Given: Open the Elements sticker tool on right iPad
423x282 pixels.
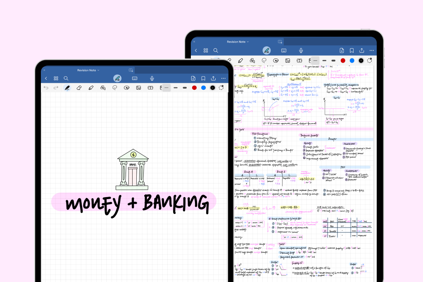Looking at the screenshot, I should coord(276,60).
